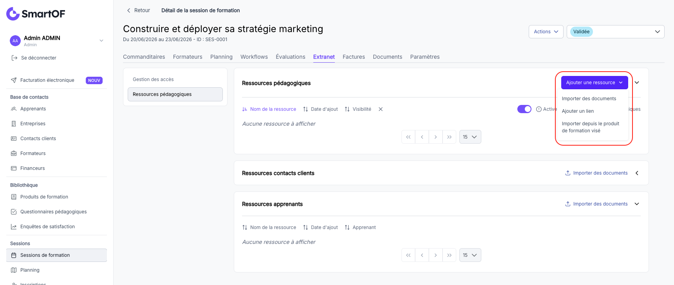Switch to the Documents tab
This screenshot has width=674, height=285.
[x=387, y=57]
